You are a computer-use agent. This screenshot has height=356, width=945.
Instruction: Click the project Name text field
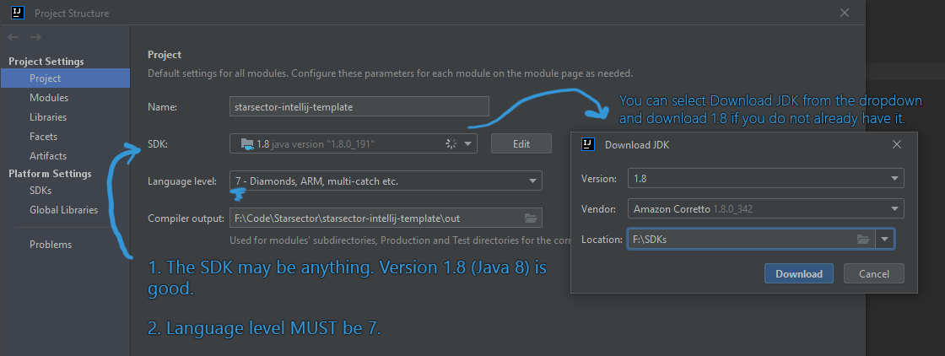click(x=359, y=107)
